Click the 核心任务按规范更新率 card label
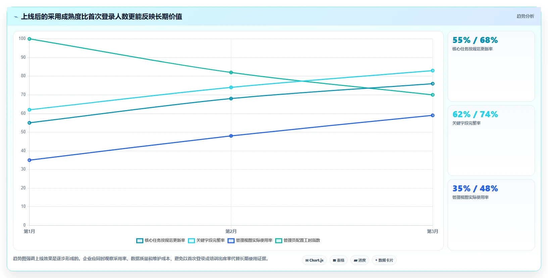The image size is (548, 278). click(x=472, y=49)
